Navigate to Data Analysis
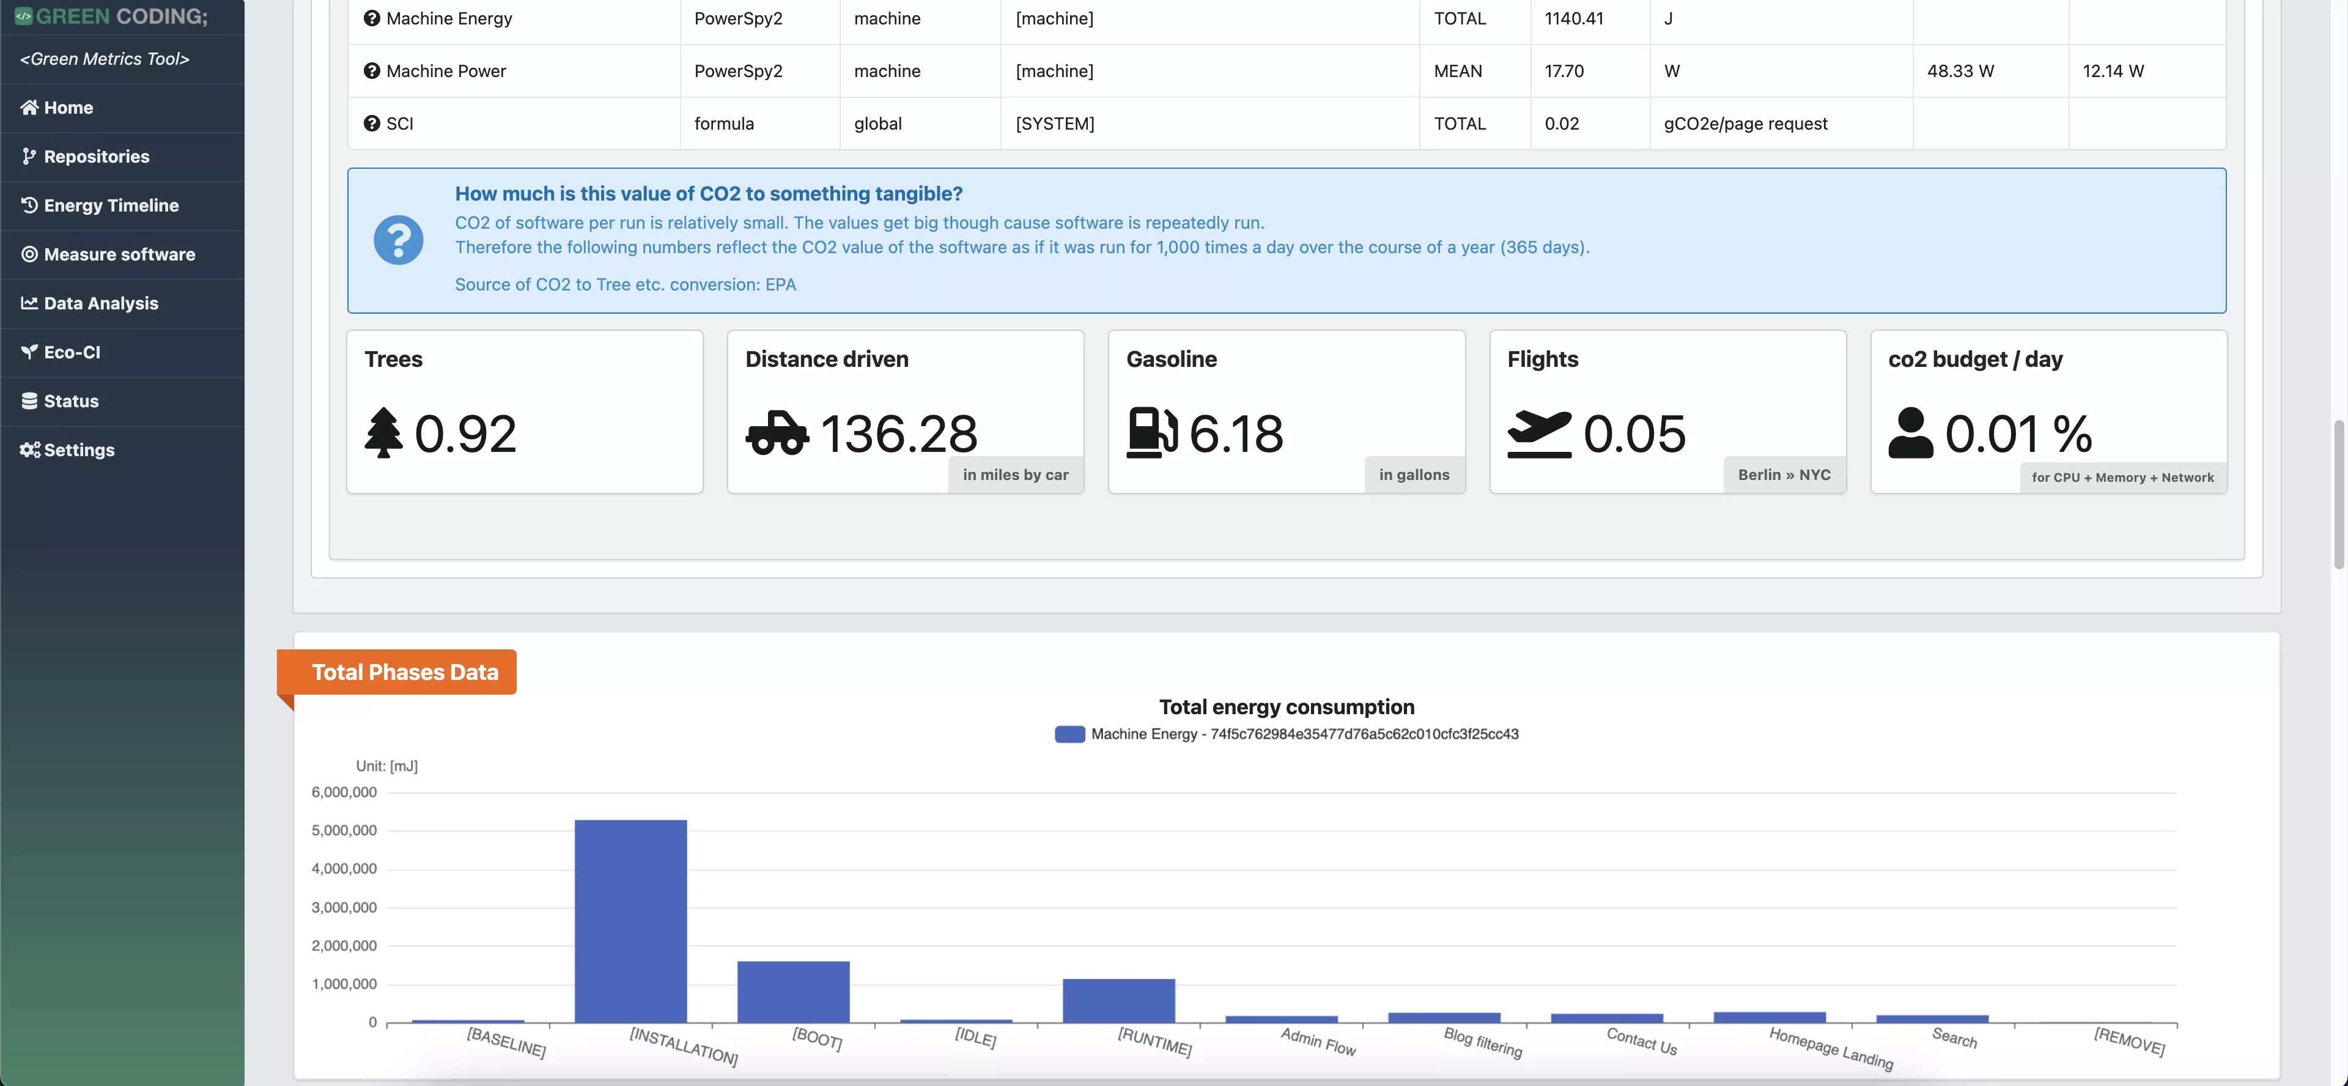The height and width of the screenshot is (1086, 2348). 100,304
